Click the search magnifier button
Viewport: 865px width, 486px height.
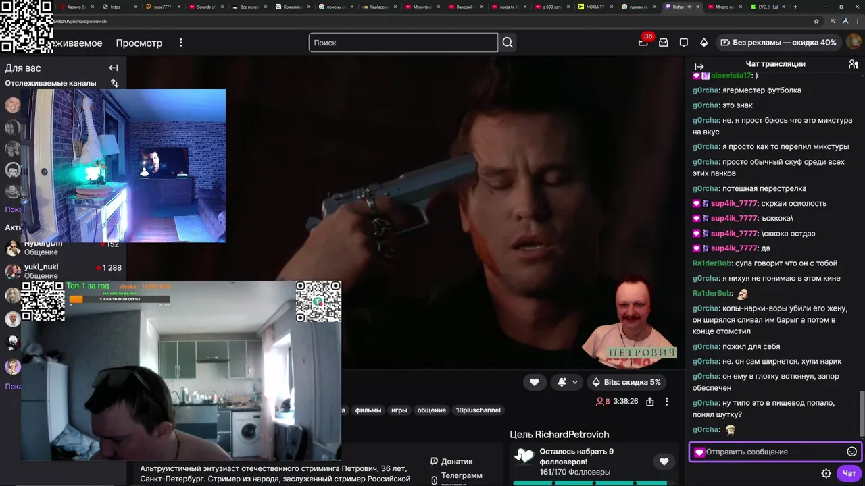coord(508,43)
